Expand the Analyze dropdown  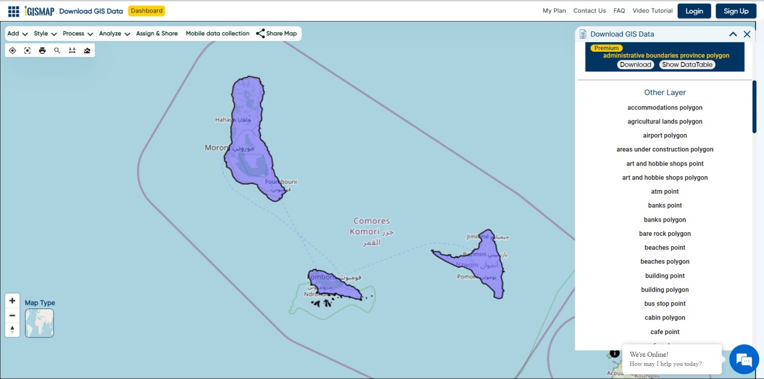point(113,33)
